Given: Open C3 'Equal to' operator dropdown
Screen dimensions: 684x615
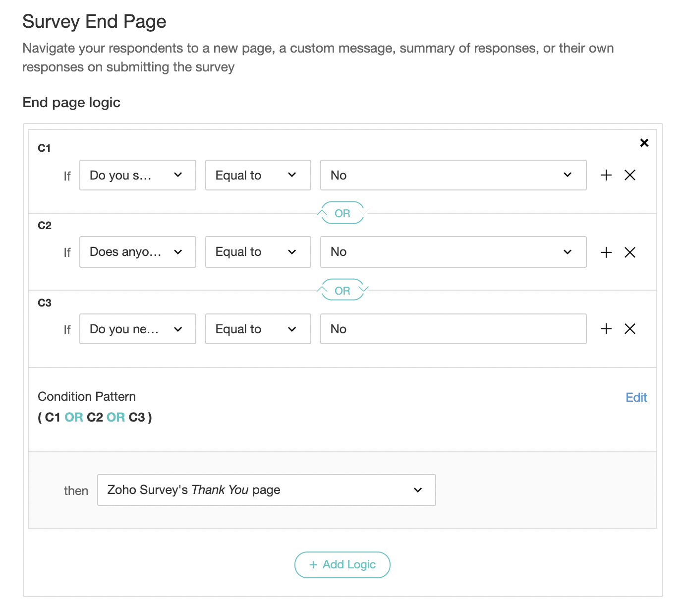Looking at the screenshot, I should pyautogui.click(x=258, y=329).
